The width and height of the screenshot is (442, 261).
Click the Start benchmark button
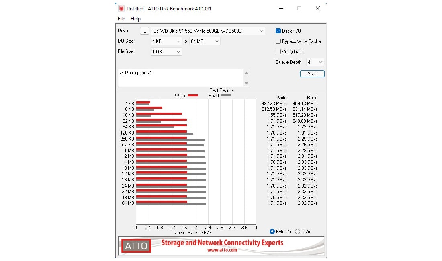(x=312, y=74)
